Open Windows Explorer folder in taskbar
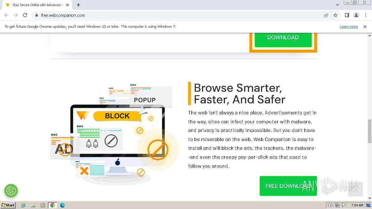This screenshot has height=209, width=372. click(33, 205)
